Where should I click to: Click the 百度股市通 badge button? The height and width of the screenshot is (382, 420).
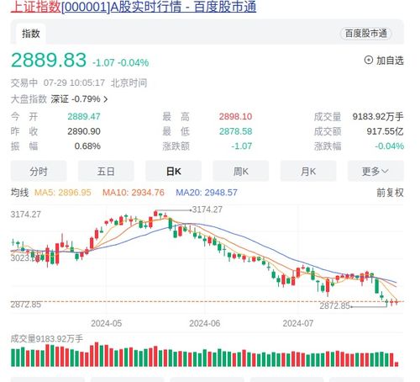click(x=366, y=34)
